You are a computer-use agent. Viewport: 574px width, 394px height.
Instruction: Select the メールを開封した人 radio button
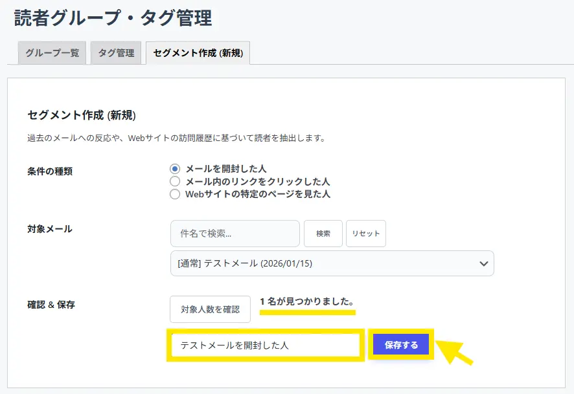(x=174, y=168)
